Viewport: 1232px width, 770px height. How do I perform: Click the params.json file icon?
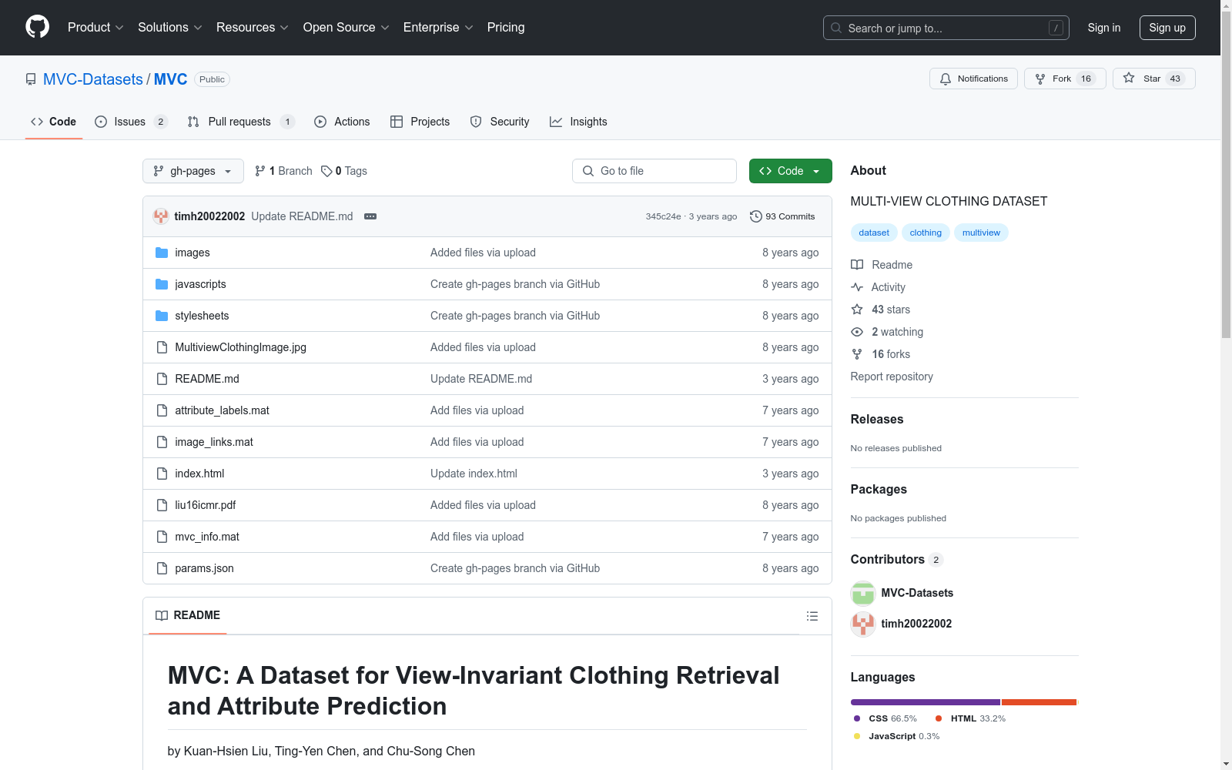(162, 568)
